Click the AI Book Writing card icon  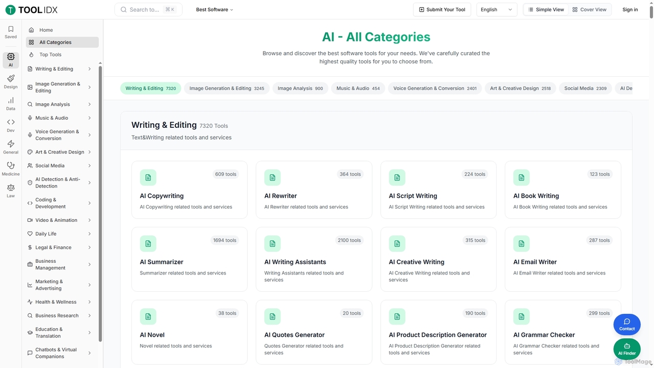[x=522, y=177]
